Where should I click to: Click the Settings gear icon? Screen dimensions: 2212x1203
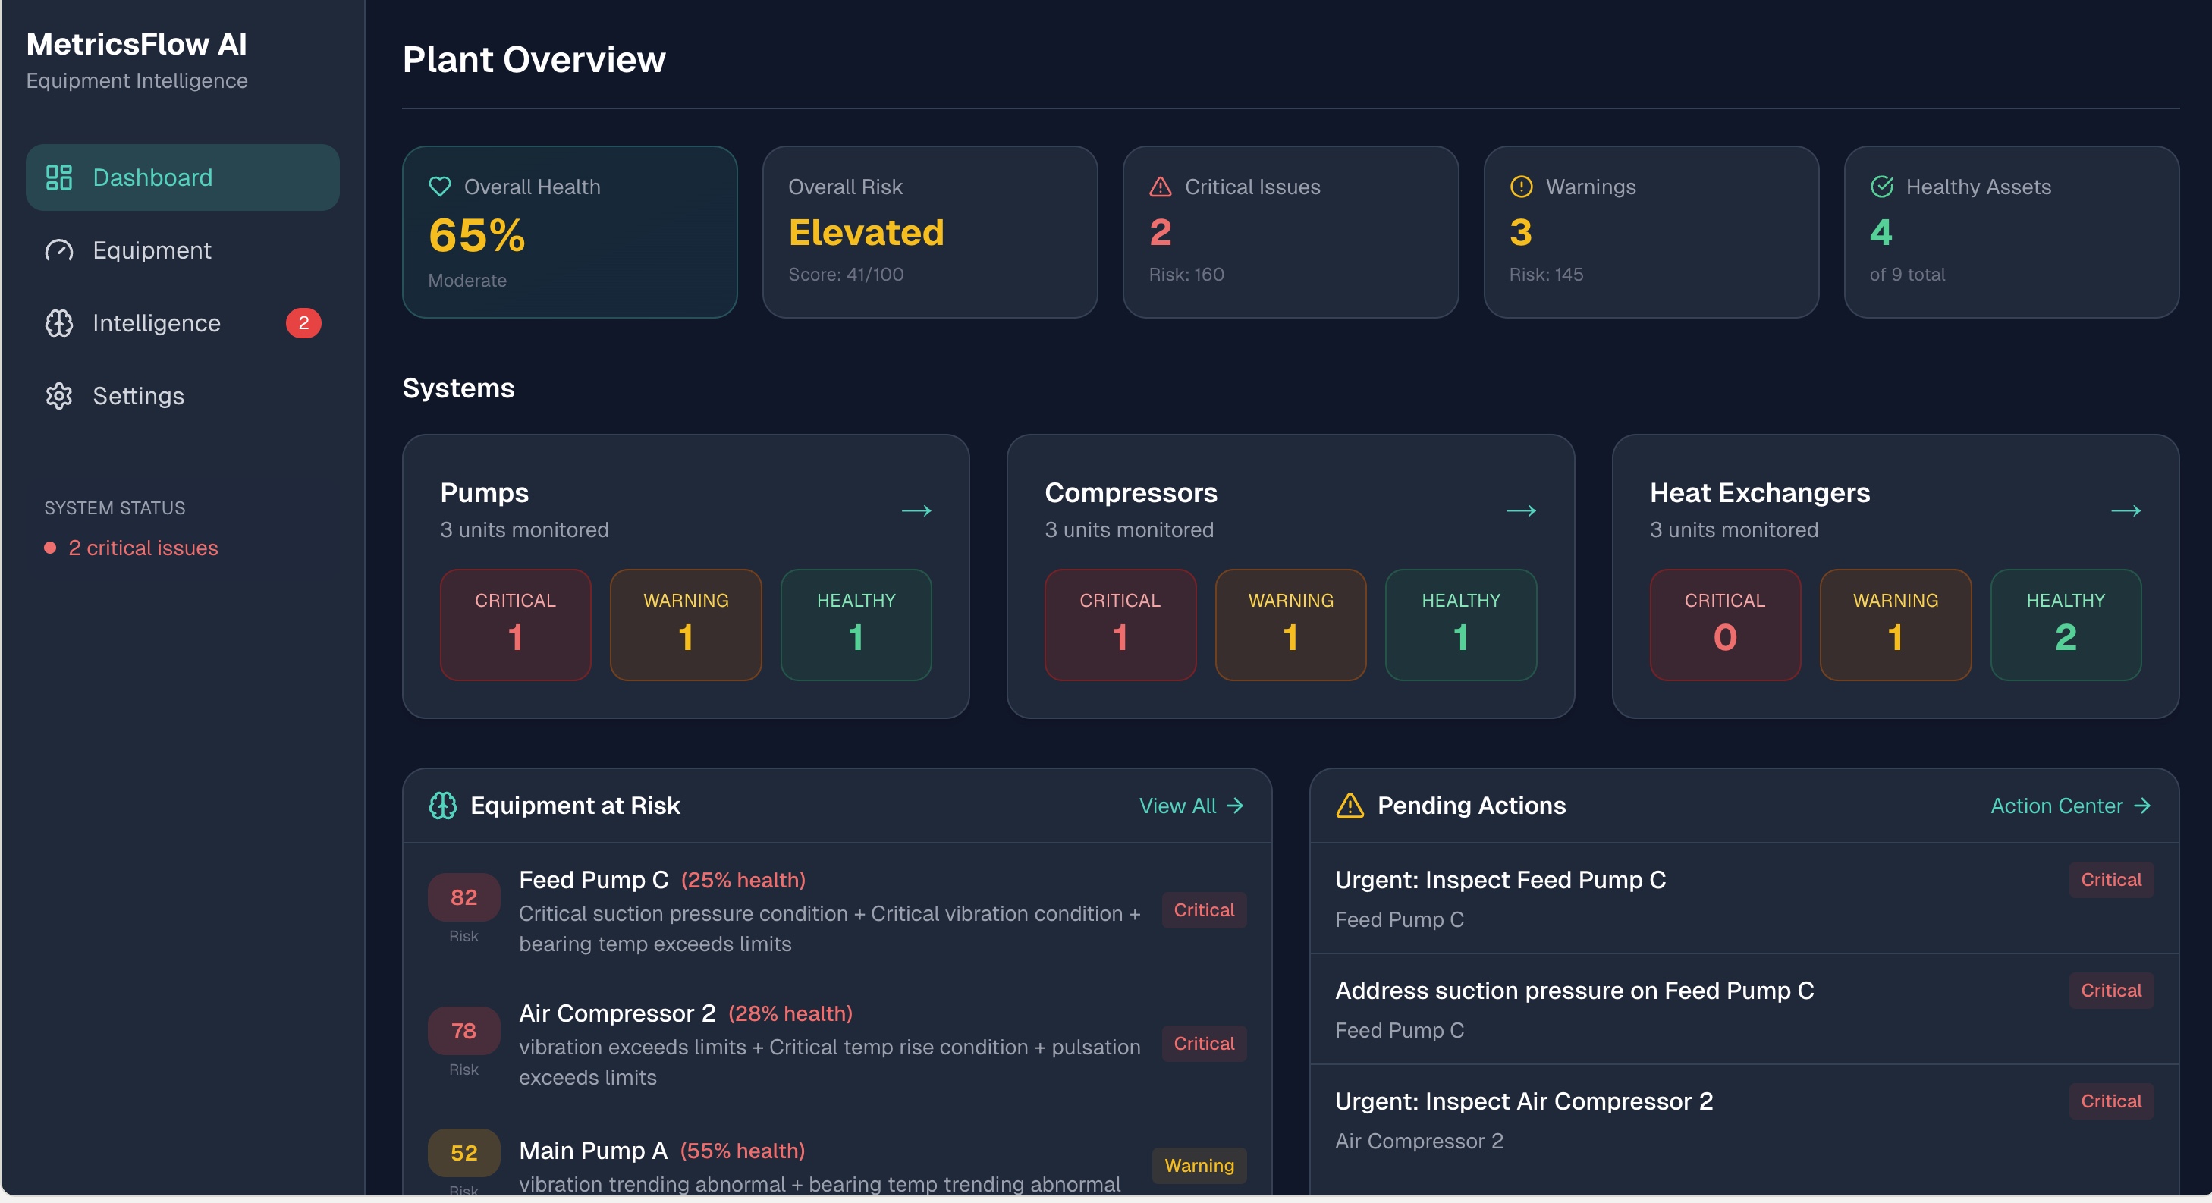(x=58, y=396)
